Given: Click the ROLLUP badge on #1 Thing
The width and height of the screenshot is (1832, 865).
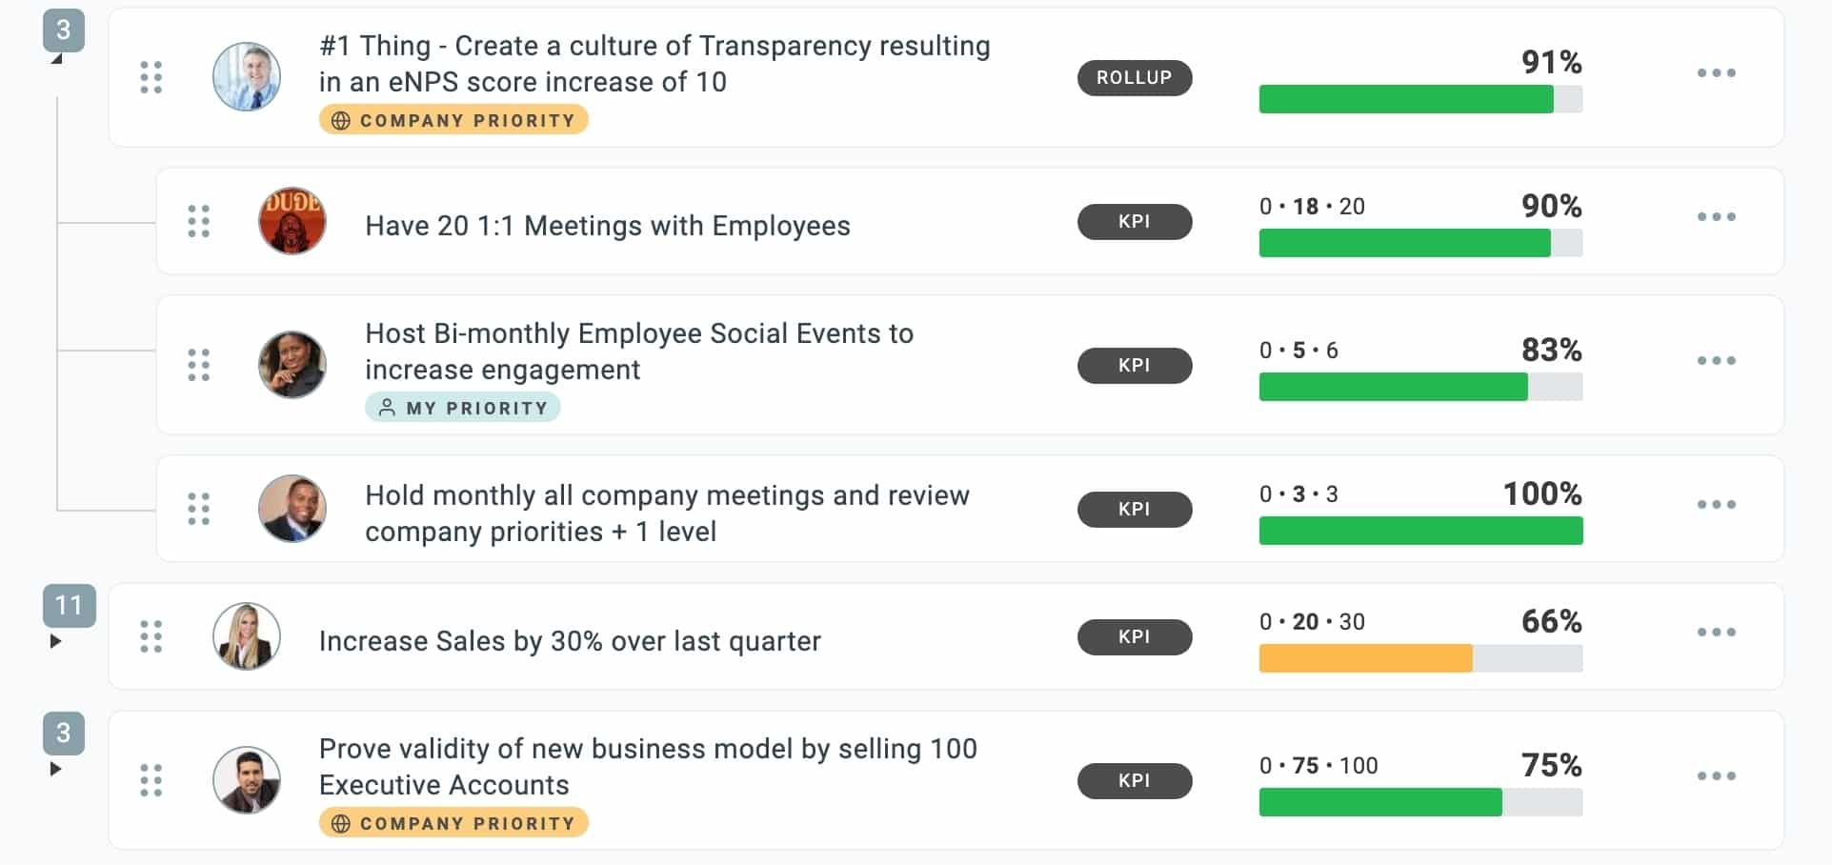Looking at the screenshot, I should click(x=1134, y=78).
